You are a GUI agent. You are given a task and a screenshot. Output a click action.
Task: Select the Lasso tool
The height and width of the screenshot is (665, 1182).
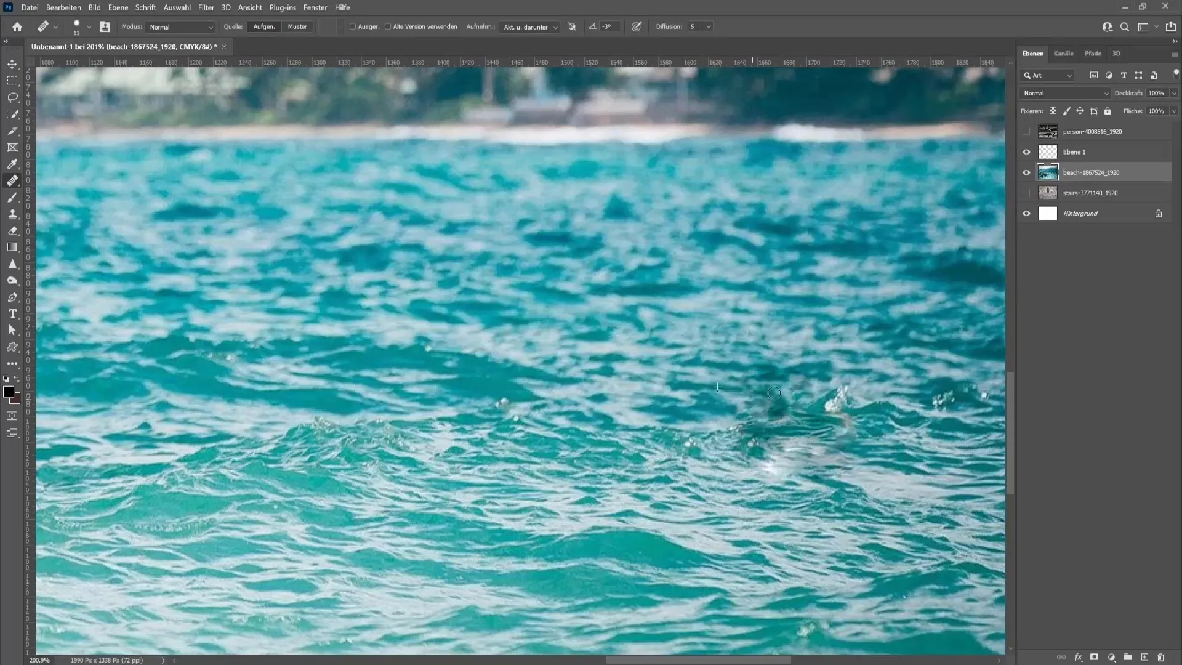[12, 97]
